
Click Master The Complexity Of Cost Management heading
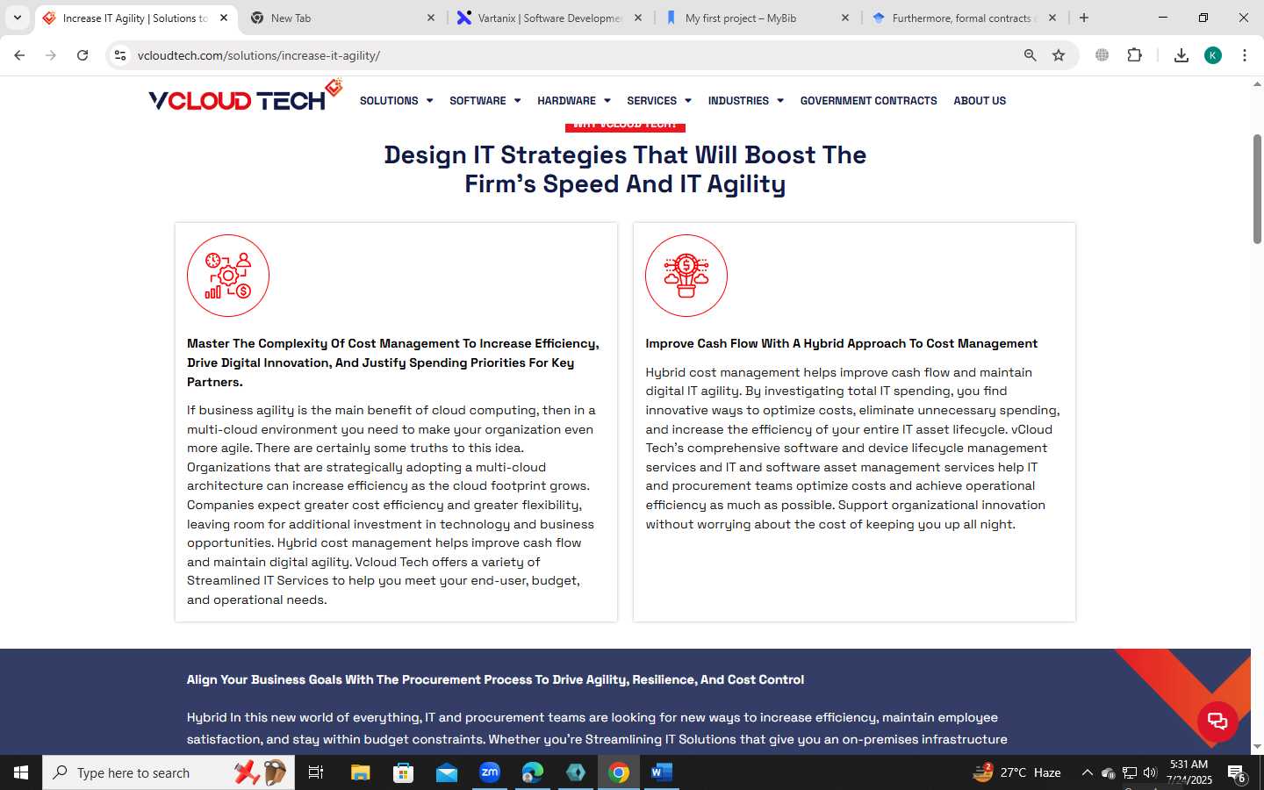coord(393,363)
